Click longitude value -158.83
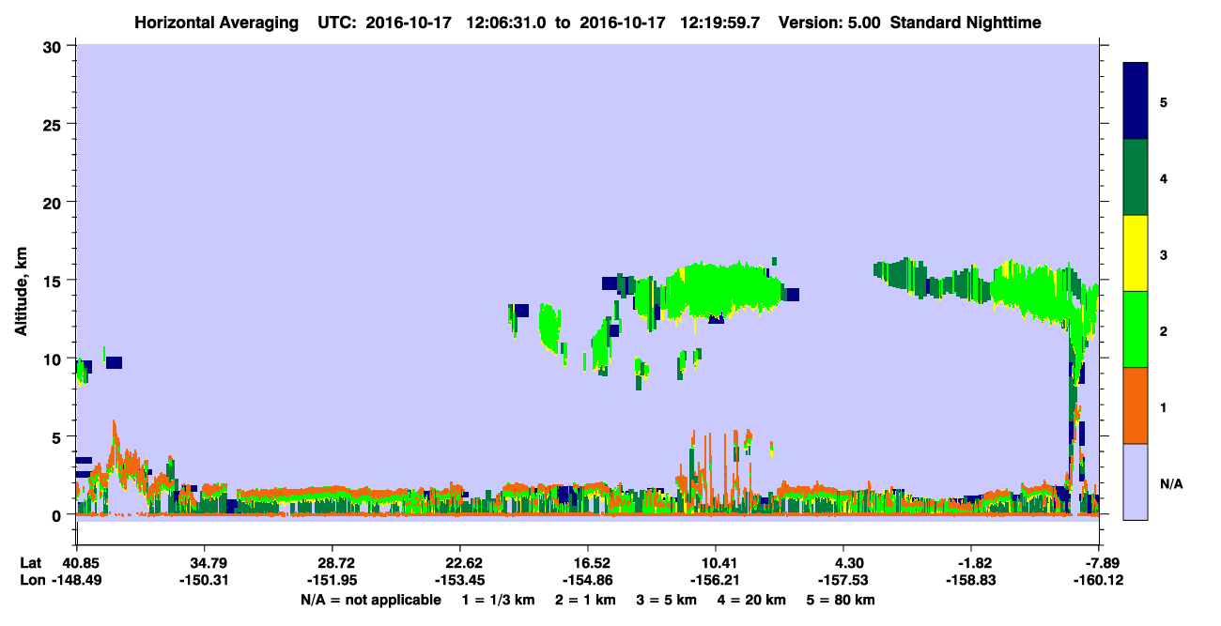The height and width of the screenshot is (626, 1221). [972, 581]
